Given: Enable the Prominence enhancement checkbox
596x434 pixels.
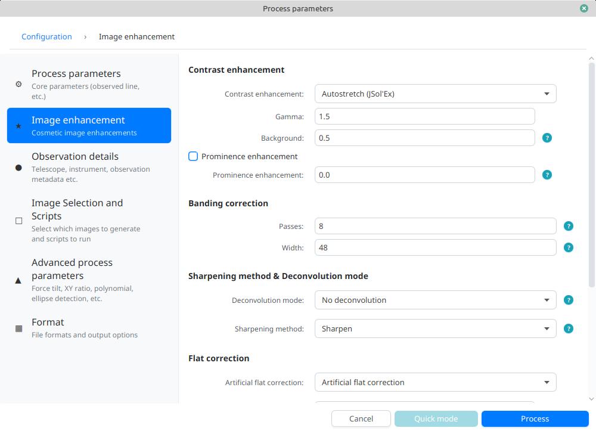Looking at the screenshot, I should [x=193, y=156].
